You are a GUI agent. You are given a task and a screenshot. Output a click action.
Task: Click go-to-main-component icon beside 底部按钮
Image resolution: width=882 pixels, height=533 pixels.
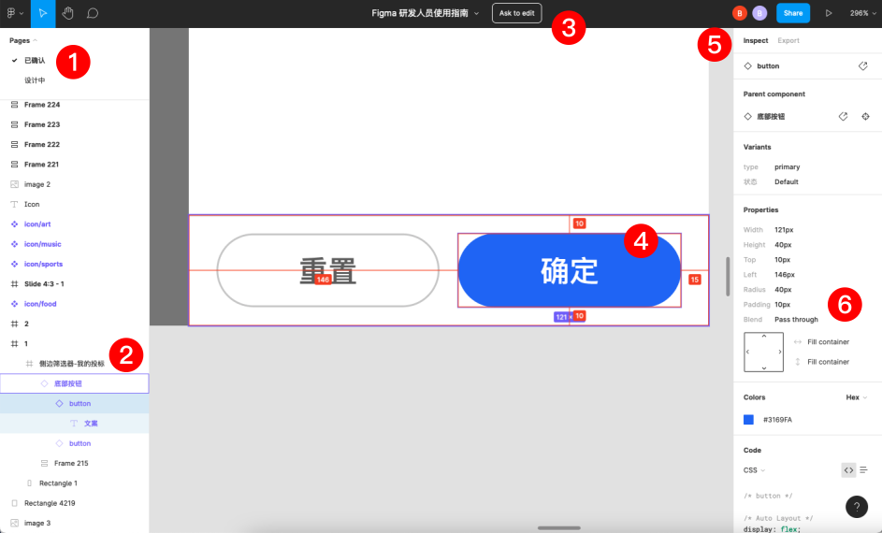point(843,116)
